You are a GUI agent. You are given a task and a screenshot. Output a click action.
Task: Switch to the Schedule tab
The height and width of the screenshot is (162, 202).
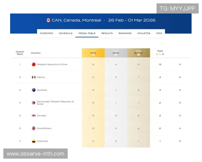(x=66, y=33)
